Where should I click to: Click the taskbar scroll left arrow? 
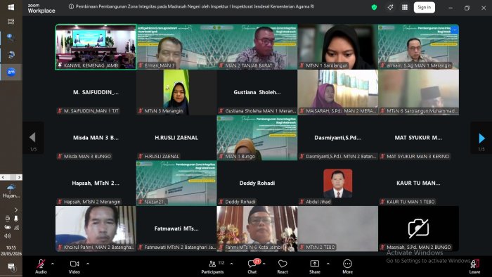(3, 177)
